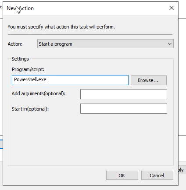Screen dimensions: 186x190
Task: Click the New Action title bar text
Action: coord(20,8)
